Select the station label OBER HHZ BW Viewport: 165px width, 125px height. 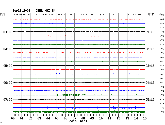[45, 11]
